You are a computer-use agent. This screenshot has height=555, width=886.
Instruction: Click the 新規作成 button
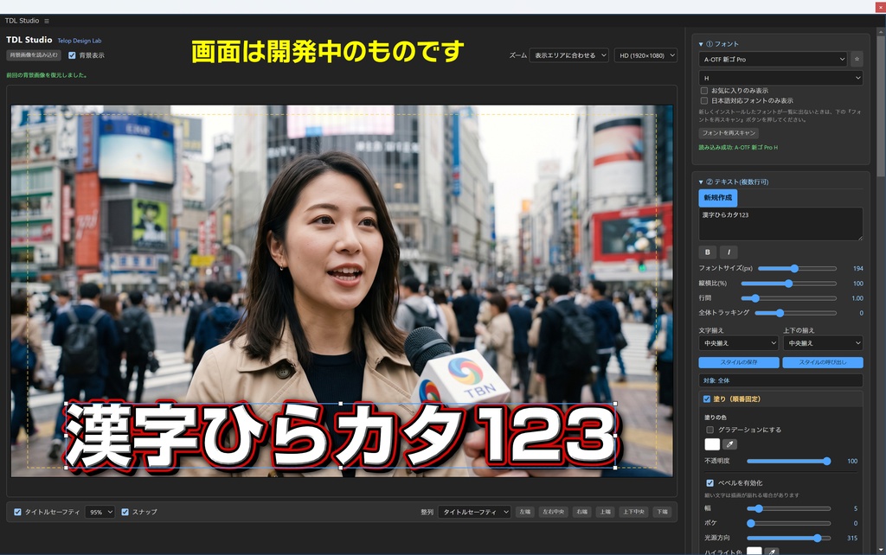pyautogui.click(x=717, y=198)
